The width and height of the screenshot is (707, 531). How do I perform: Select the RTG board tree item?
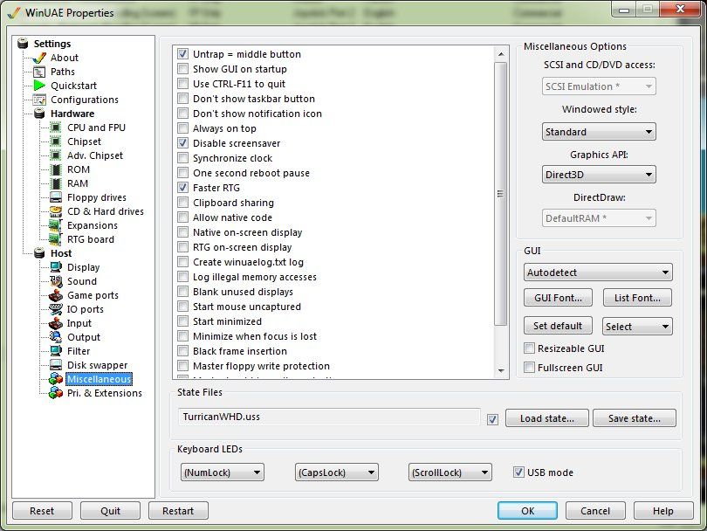pos(90,239)
